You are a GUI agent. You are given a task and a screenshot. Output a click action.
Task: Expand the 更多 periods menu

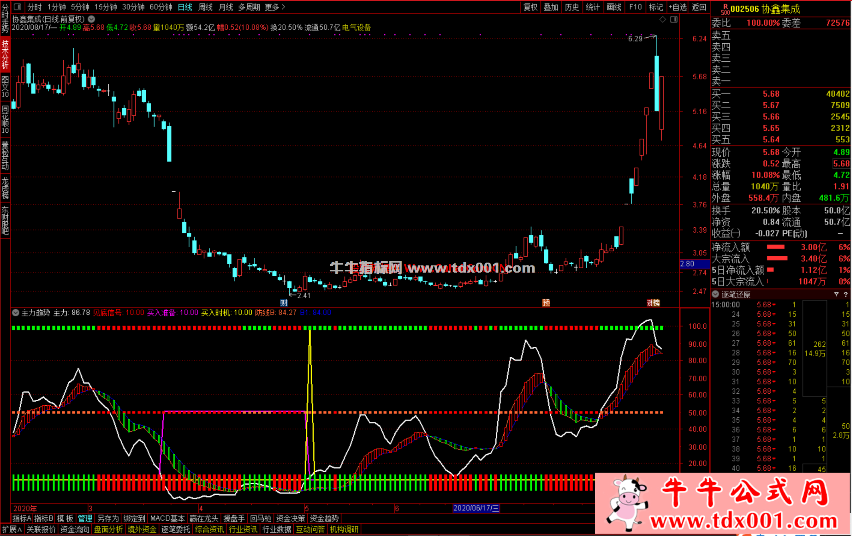point(275,7)
